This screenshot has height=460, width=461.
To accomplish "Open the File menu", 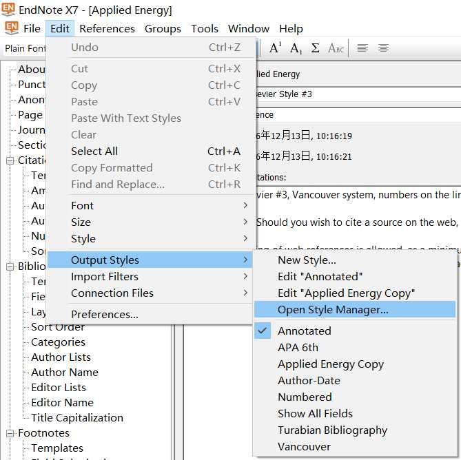I will 32,28.
